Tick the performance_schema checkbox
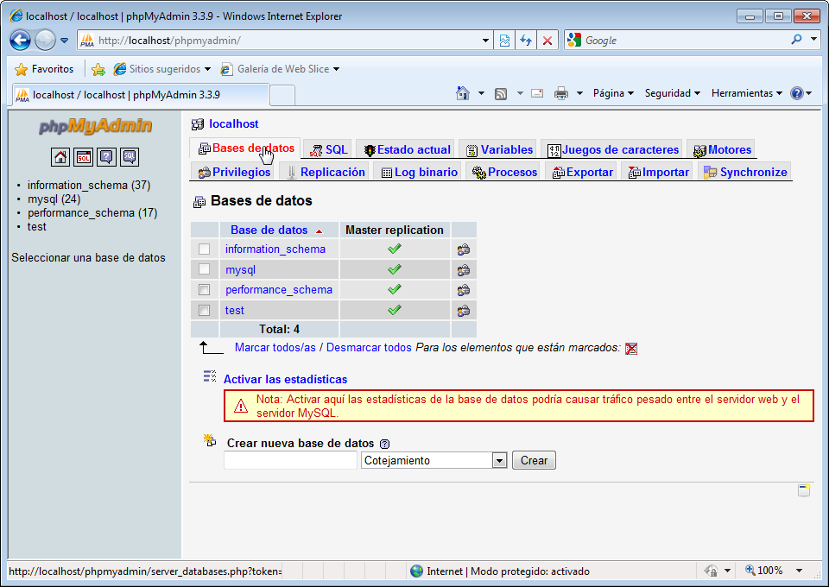This screenshot has height=587, width=829. [204, 289]
